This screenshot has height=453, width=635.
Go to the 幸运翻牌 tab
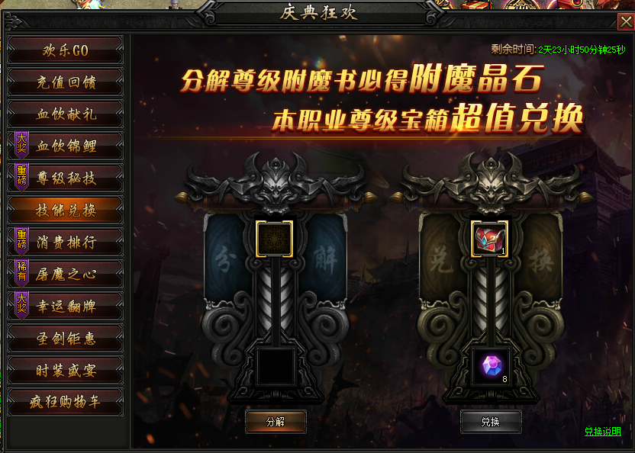point(65,306)
